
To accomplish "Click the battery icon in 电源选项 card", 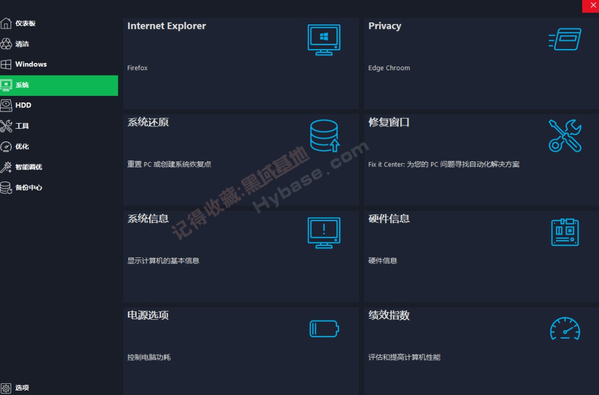I will pyautogui.click(x=324, y=329).
